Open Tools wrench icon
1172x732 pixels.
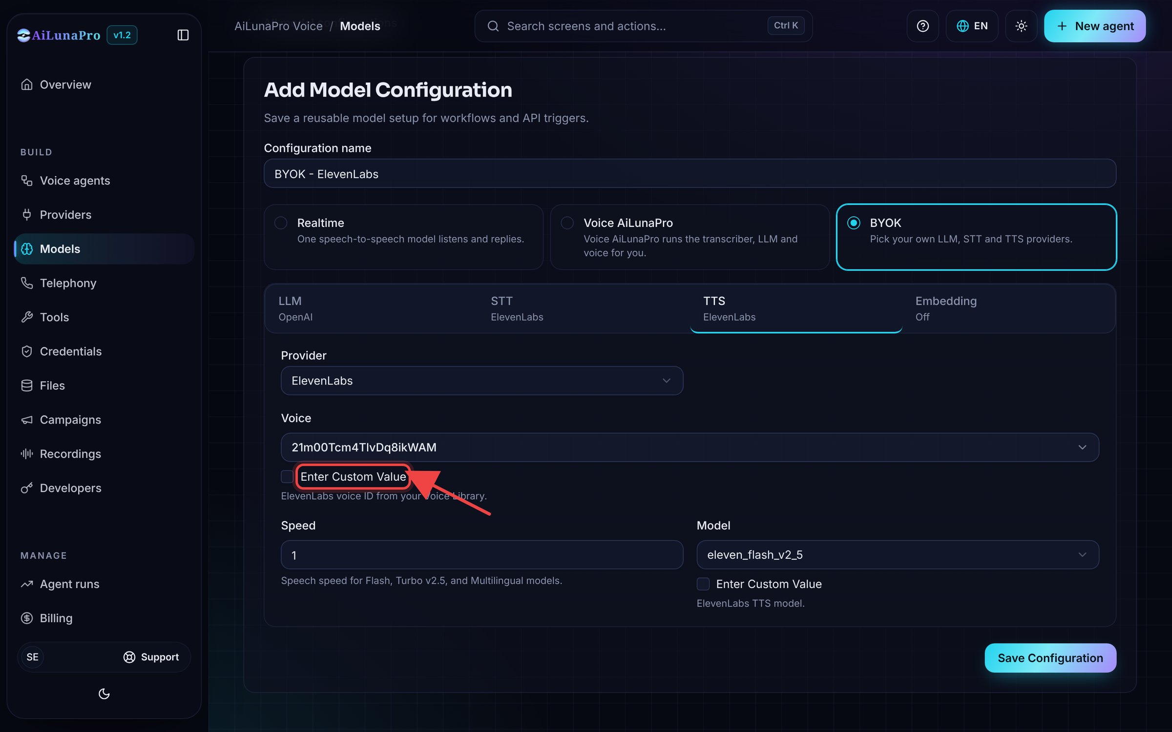(x=27, y=317)
